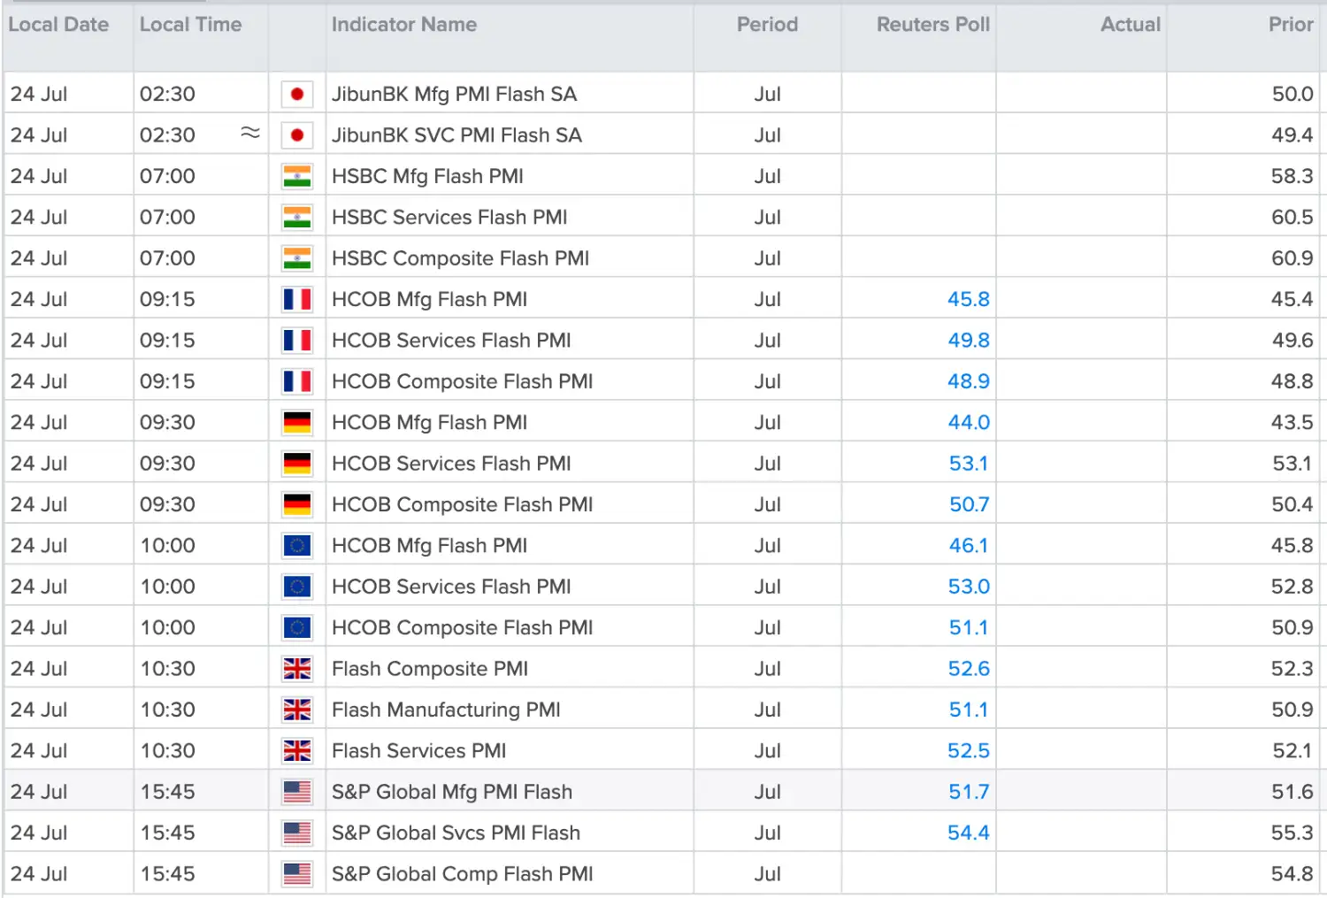Click the prior value 55.3

click(x=1292, y=833)
